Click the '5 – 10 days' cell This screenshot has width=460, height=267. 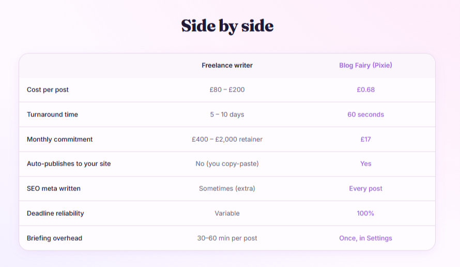(x=227, y=114)
